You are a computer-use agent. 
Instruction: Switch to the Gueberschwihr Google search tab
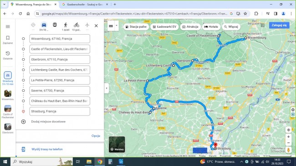(x=85, y=5)
